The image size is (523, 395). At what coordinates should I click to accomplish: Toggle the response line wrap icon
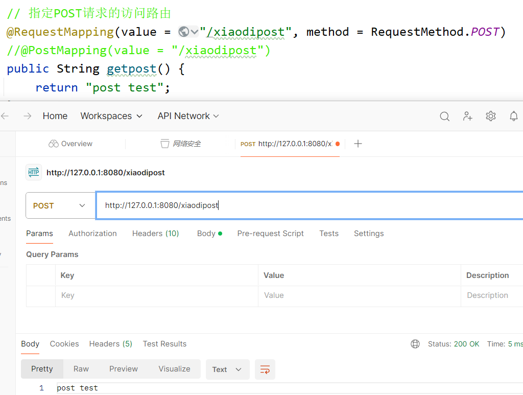point(265,369)
